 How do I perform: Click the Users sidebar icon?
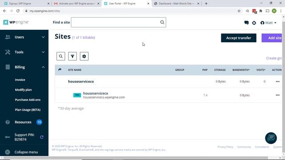[8, 37]
